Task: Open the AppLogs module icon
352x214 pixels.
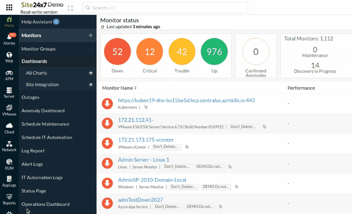Action: coord(9,181)
